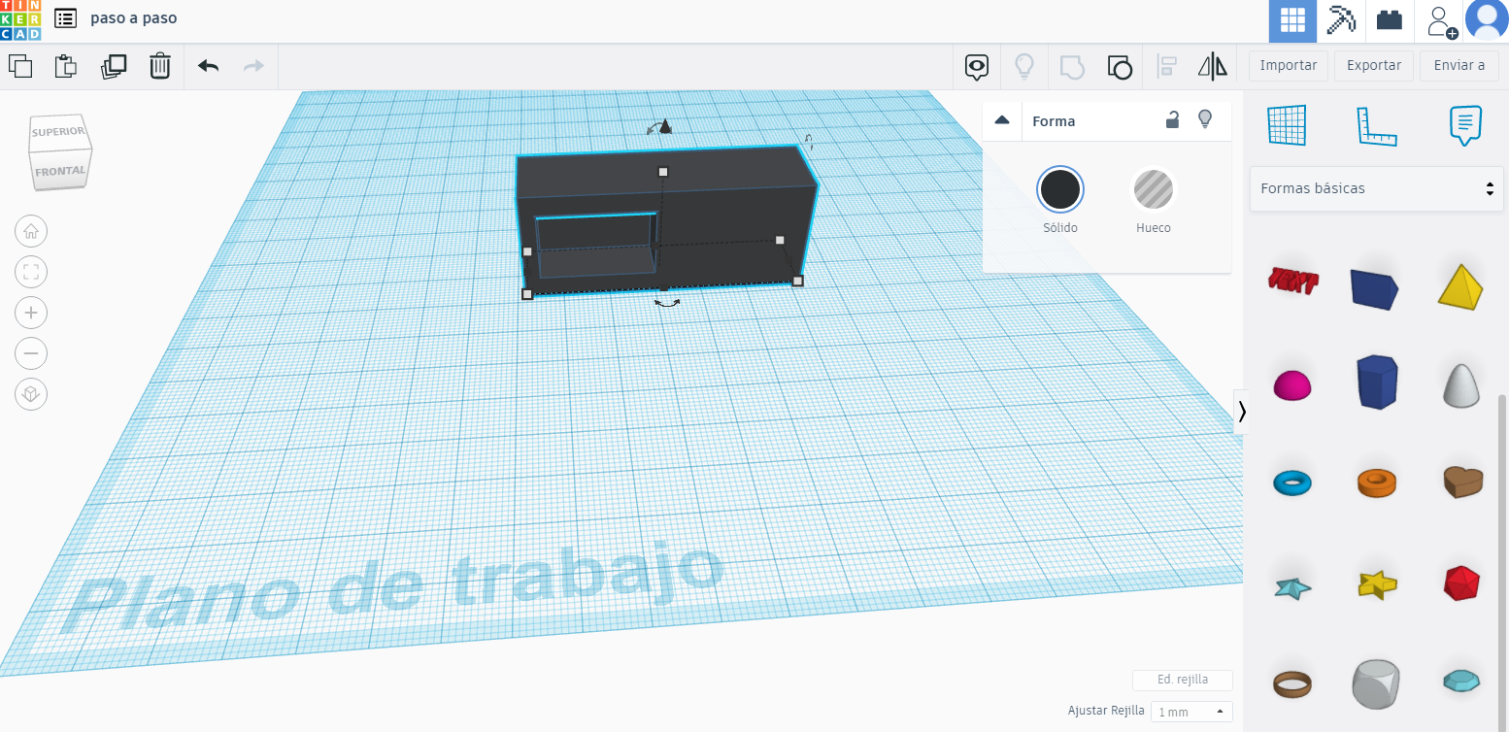Click the mirror/flip tool
This screenshot has width=1509, height=732.
[x=1211, y=66]
